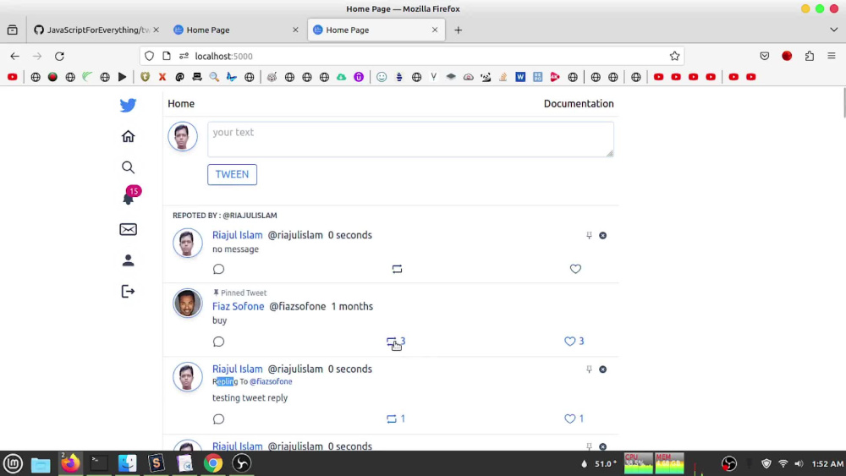Click the Home header title
This screenshot has width=846, height=476.
point(181,103)
